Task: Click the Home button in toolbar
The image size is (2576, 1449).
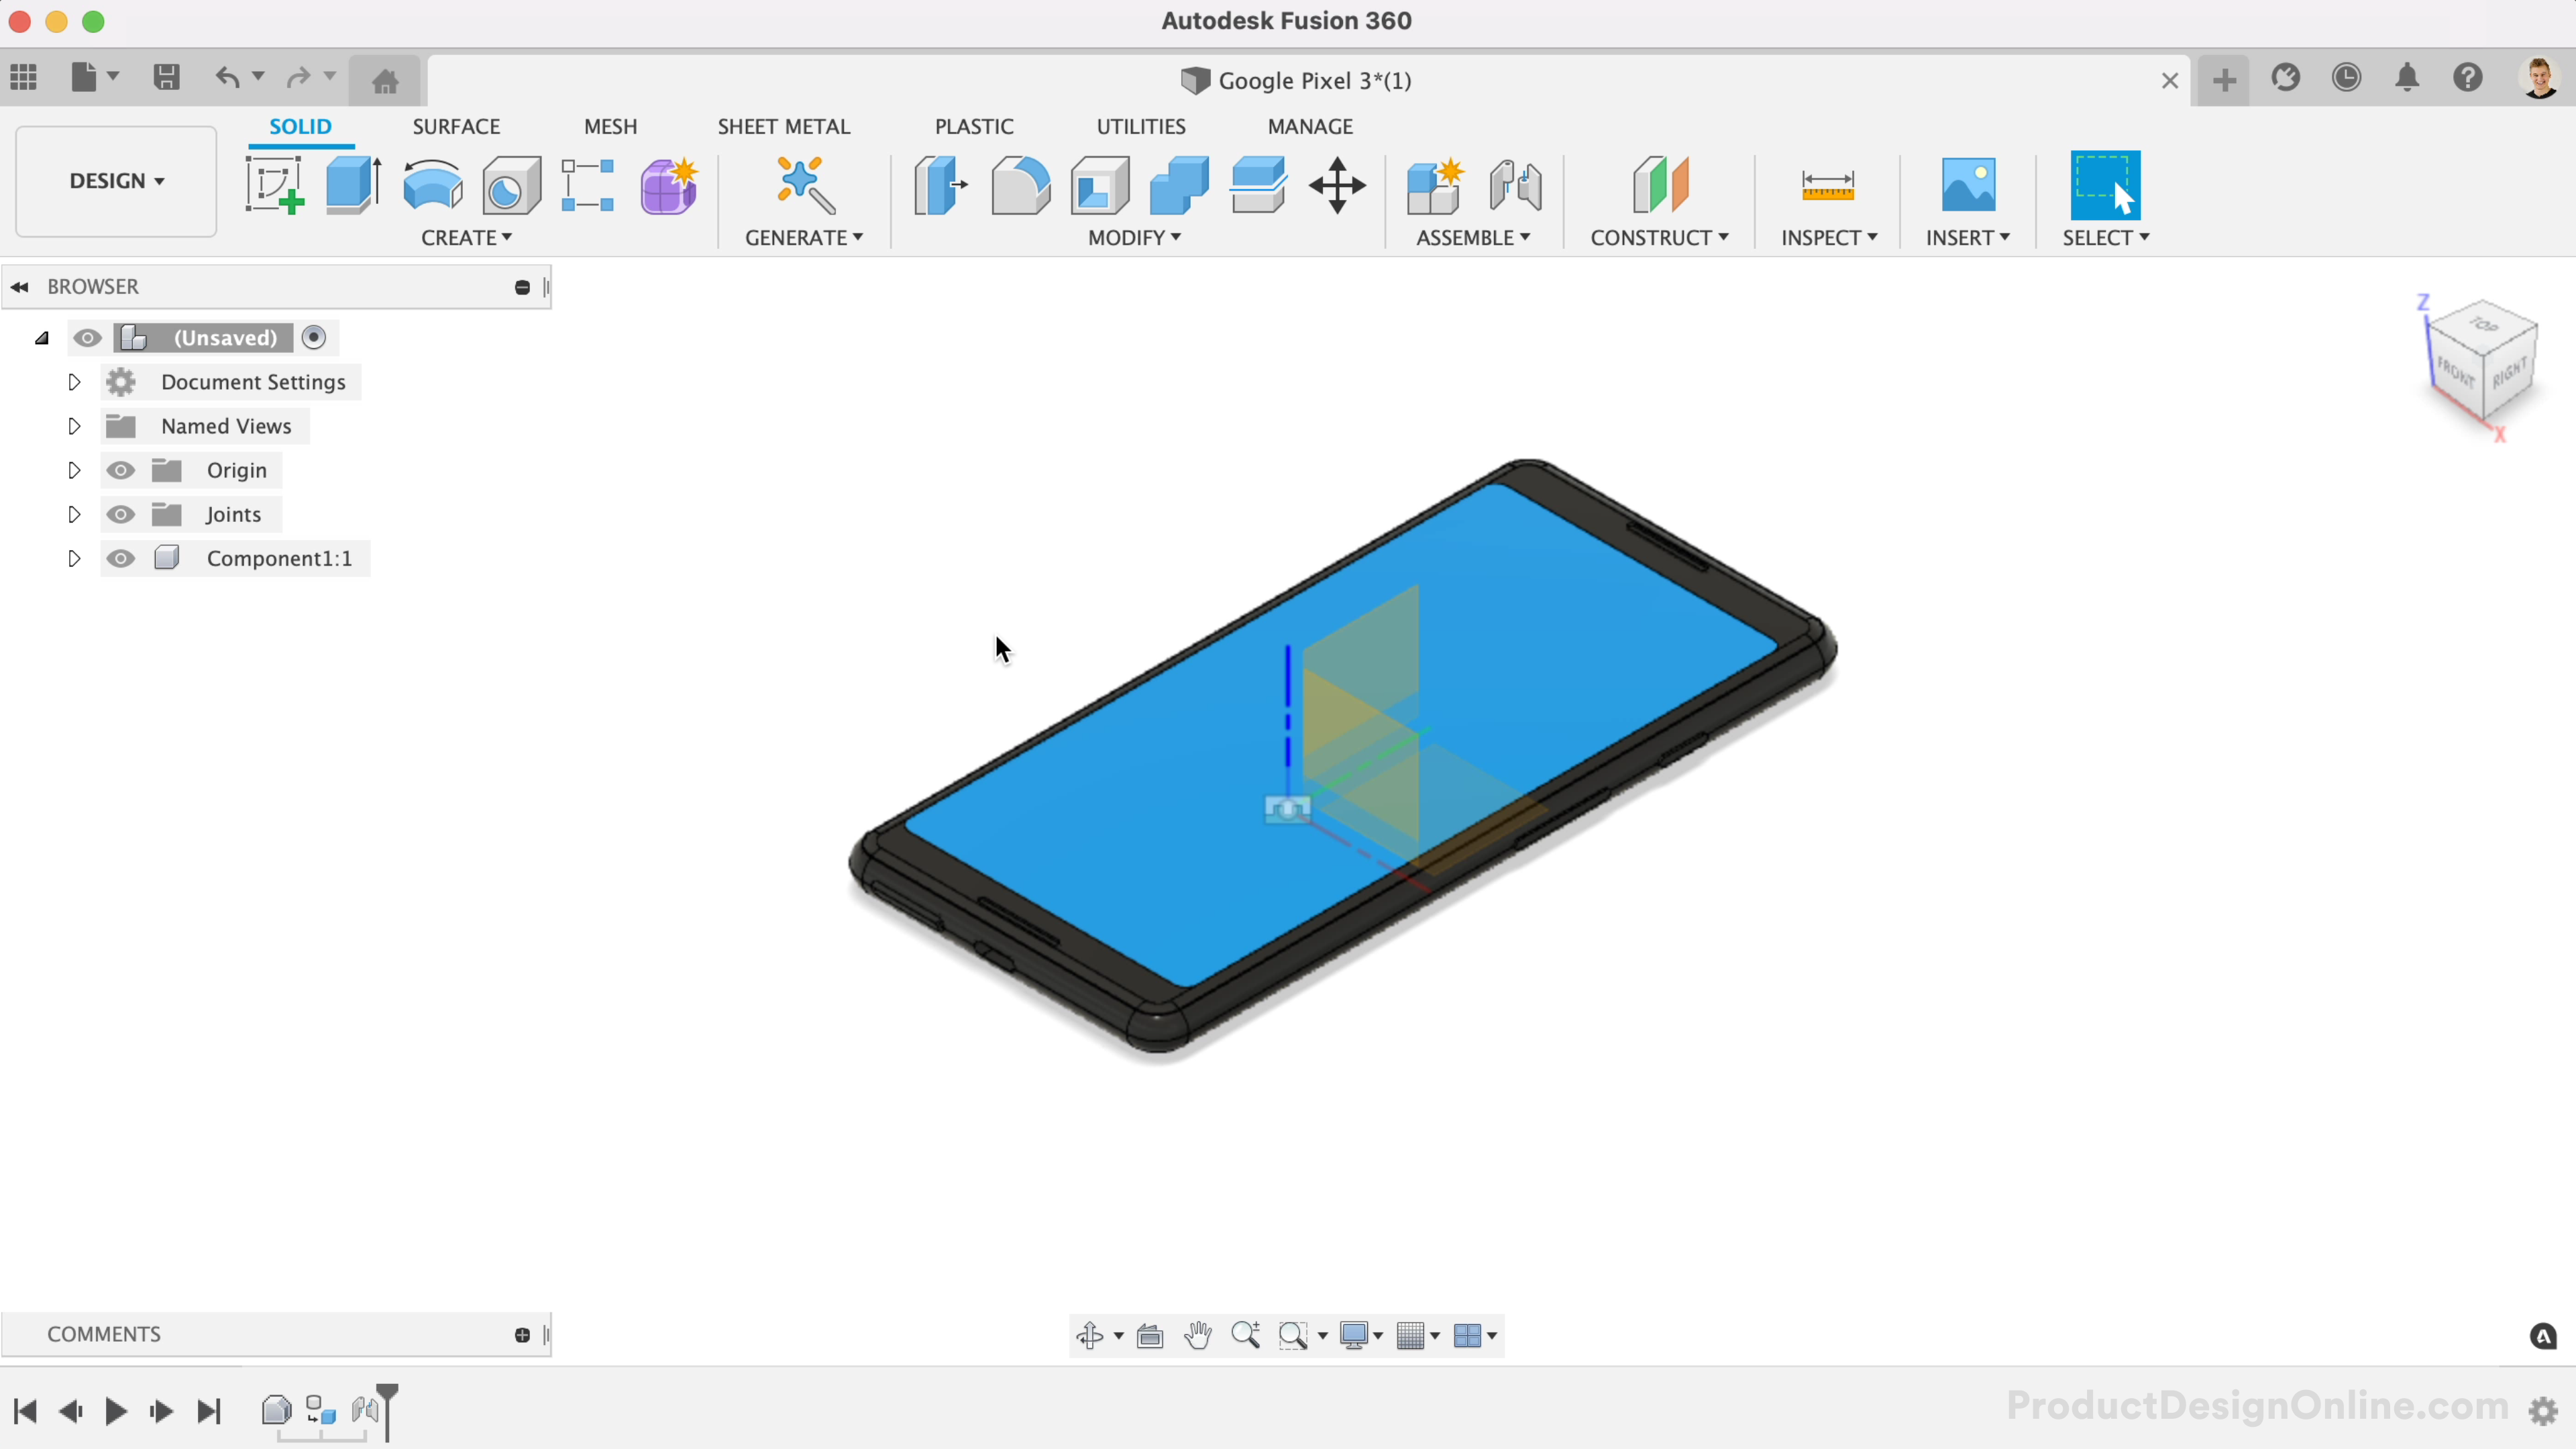Action: click(x=386, y=78)
